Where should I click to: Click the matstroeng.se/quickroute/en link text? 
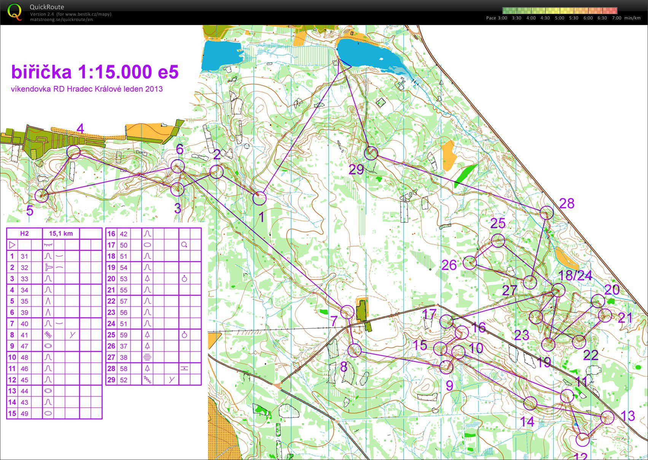61,19
